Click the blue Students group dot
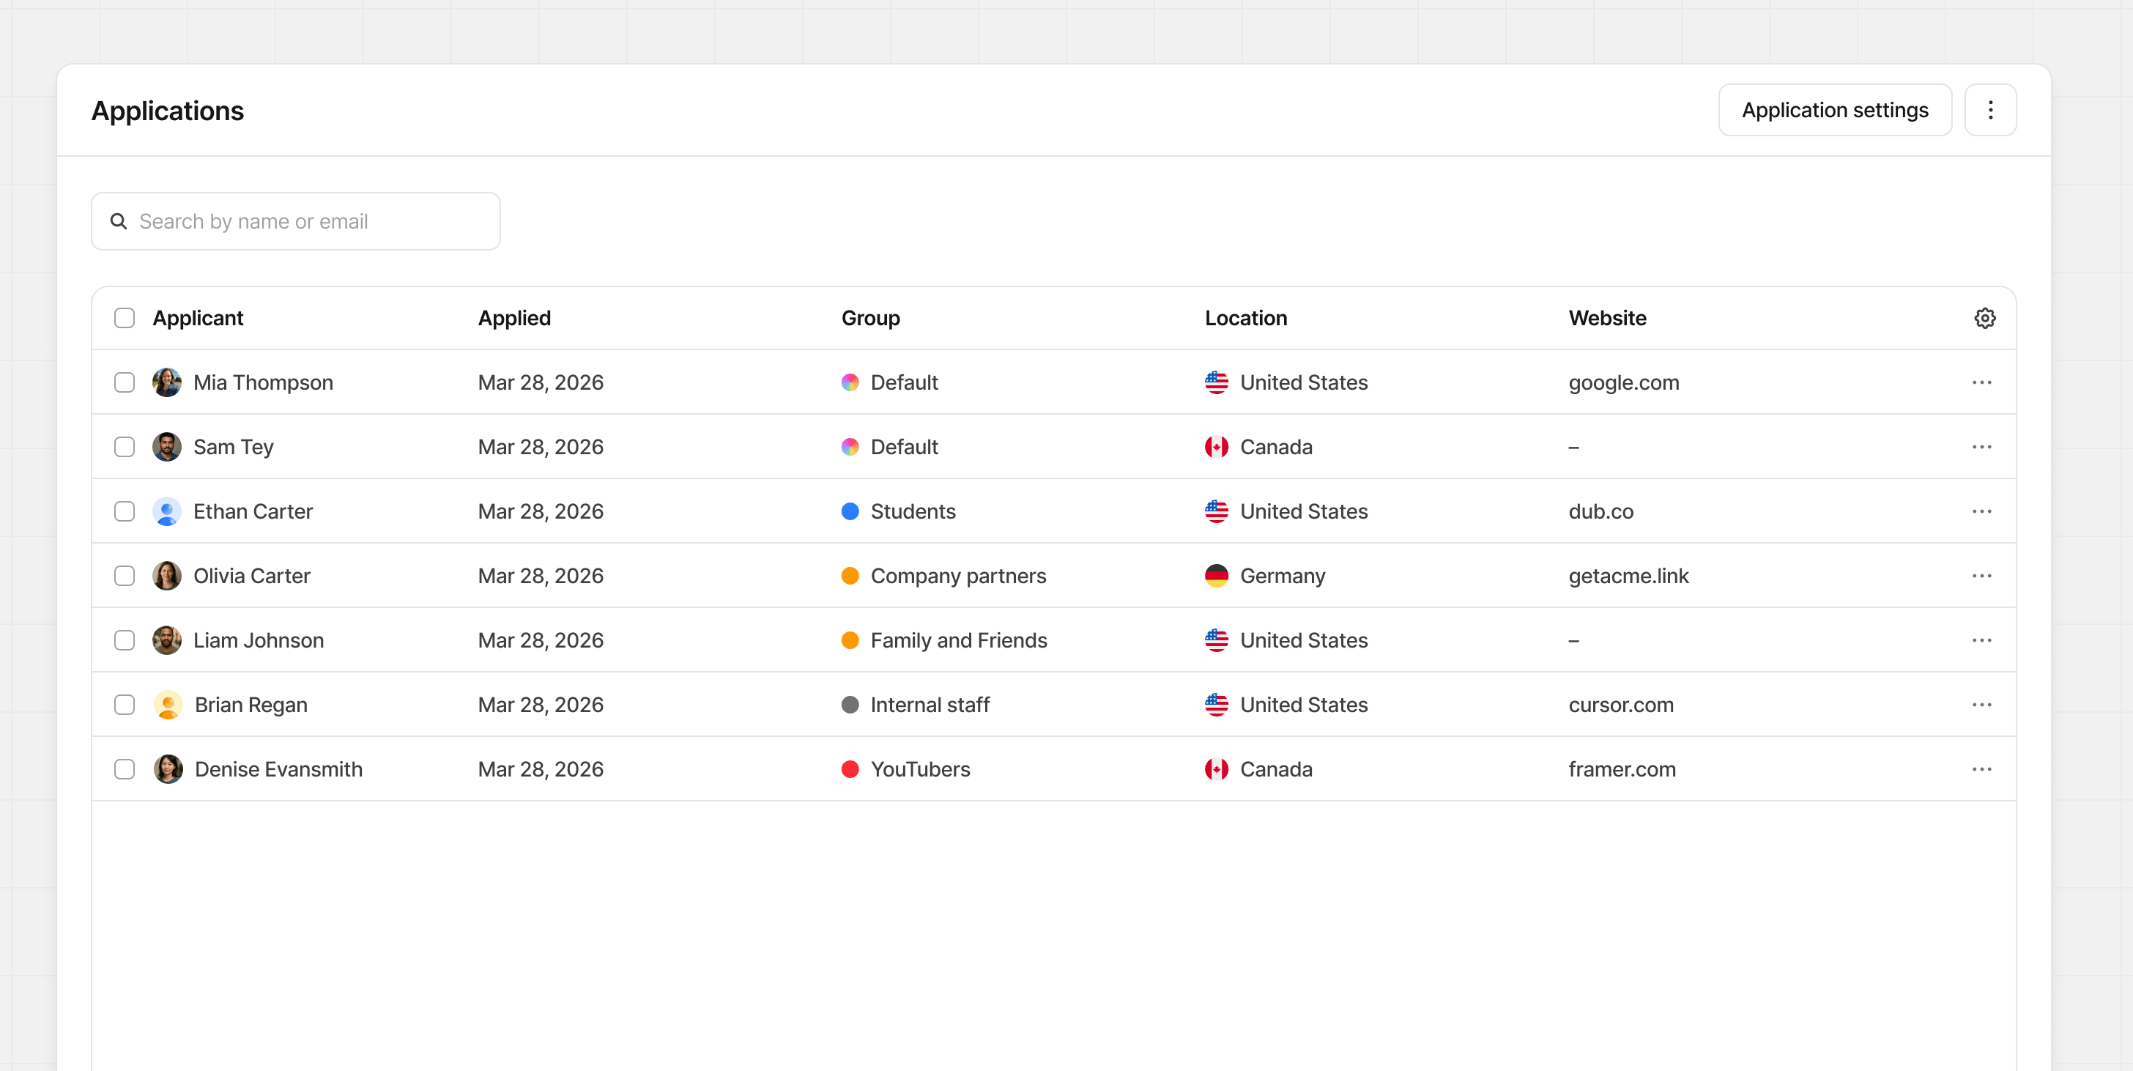The image size is (2133, 1071). tap(850, 512)
